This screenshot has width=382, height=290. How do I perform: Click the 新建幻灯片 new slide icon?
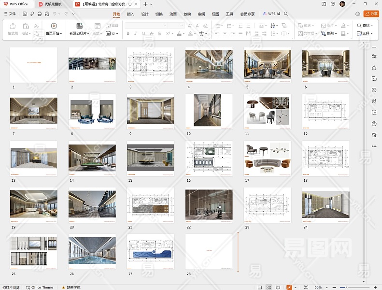click(x=79, y=26)
